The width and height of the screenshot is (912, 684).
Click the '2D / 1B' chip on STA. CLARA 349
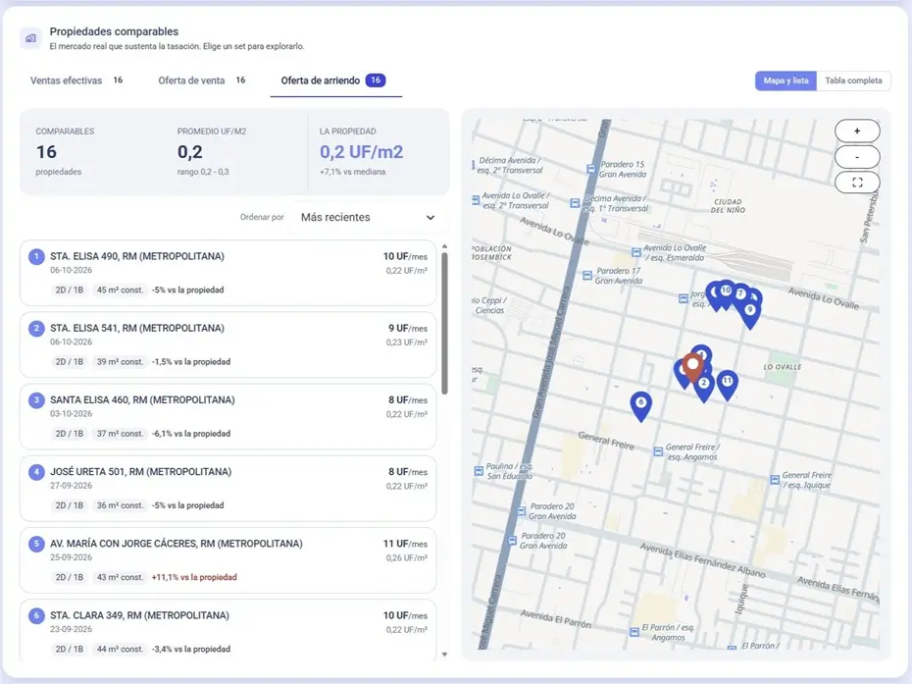click(70, 649)
